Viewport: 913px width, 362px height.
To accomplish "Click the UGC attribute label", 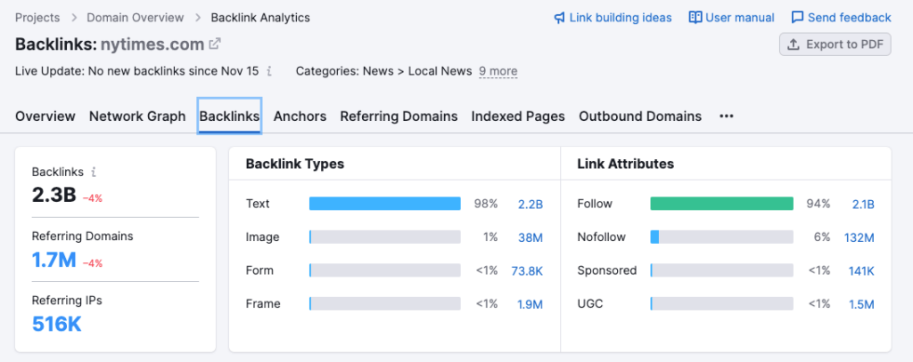I will (x=589, y=304).
